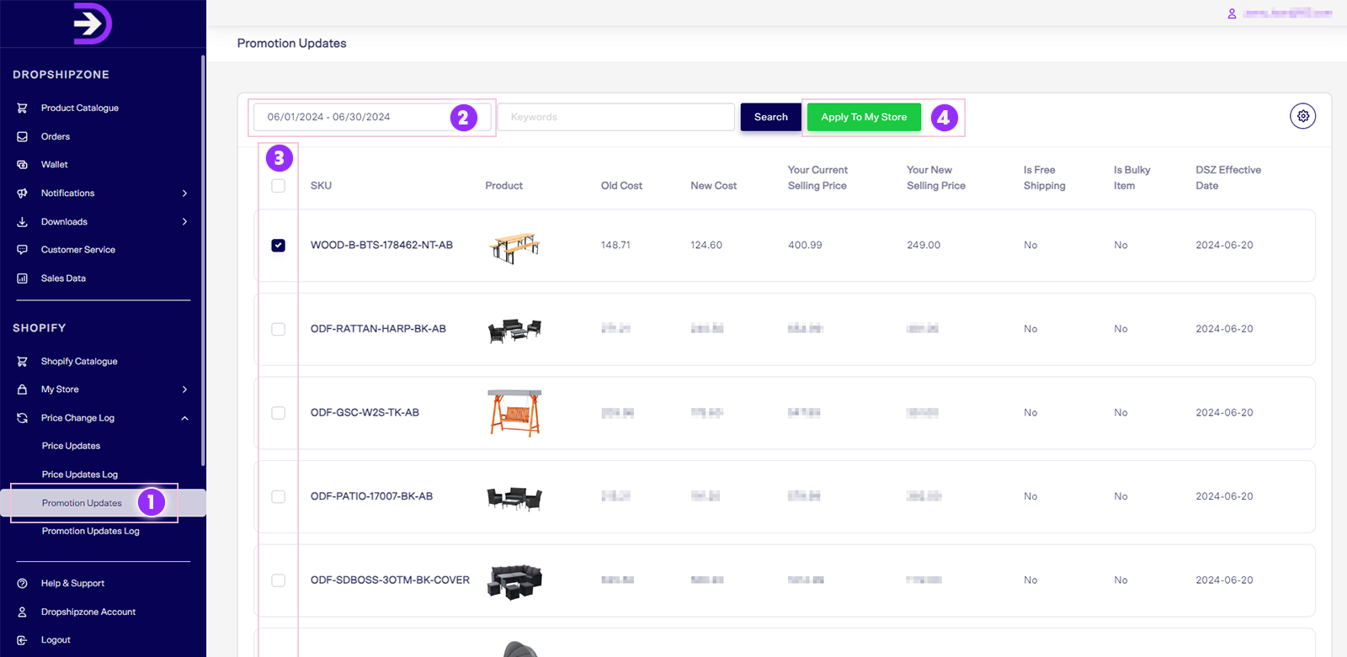Expand the My Store submenu chevron

click(184, 389)
